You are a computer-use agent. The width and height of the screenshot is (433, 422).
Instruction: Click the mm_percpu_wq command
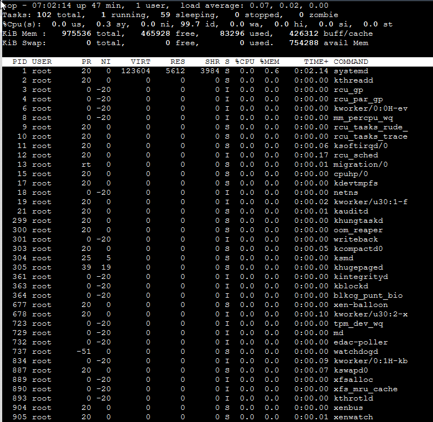[363, 118]
